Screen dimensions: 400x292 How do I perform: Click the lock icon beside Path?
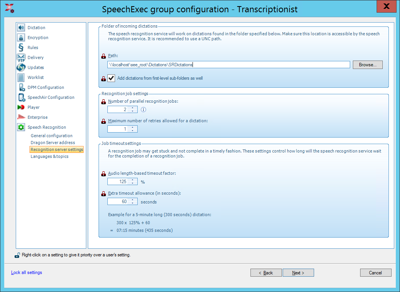point(104,56)
